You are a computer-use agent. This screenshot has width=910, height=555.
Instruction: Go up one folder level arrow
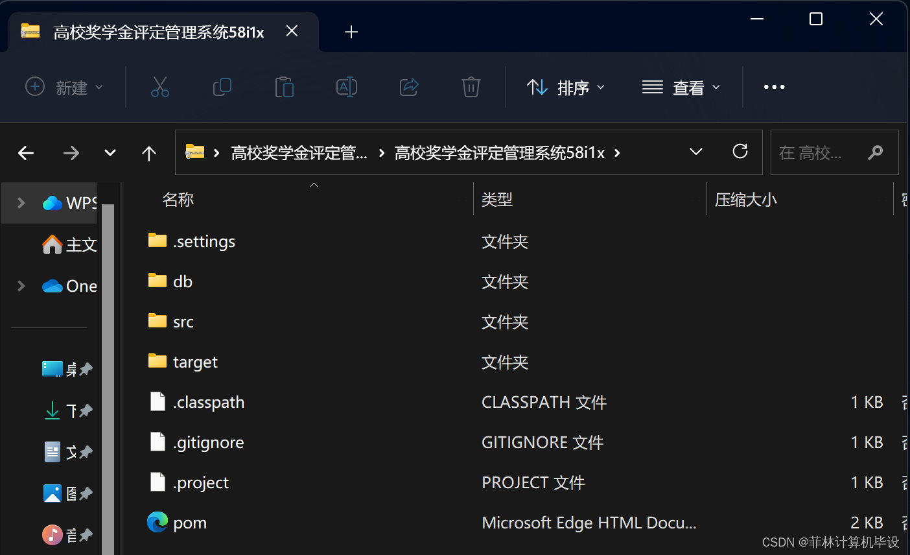point(149,153)
